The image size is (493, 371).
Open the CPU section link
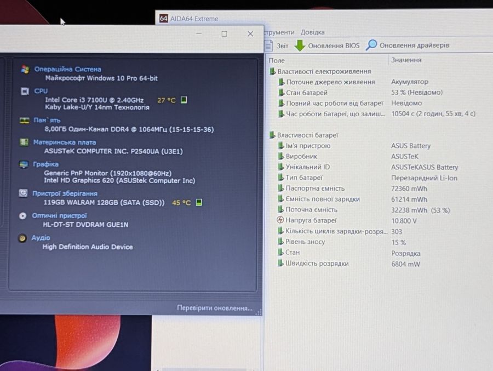[41, 91]
